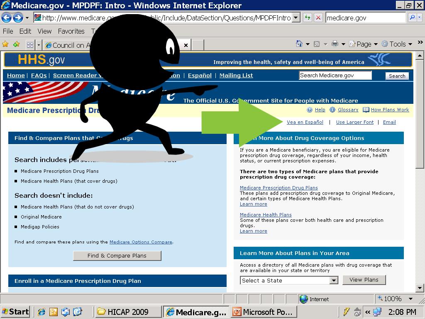Open the Medicare Health Plans link

pyautogui.click(x=266, y=215)
